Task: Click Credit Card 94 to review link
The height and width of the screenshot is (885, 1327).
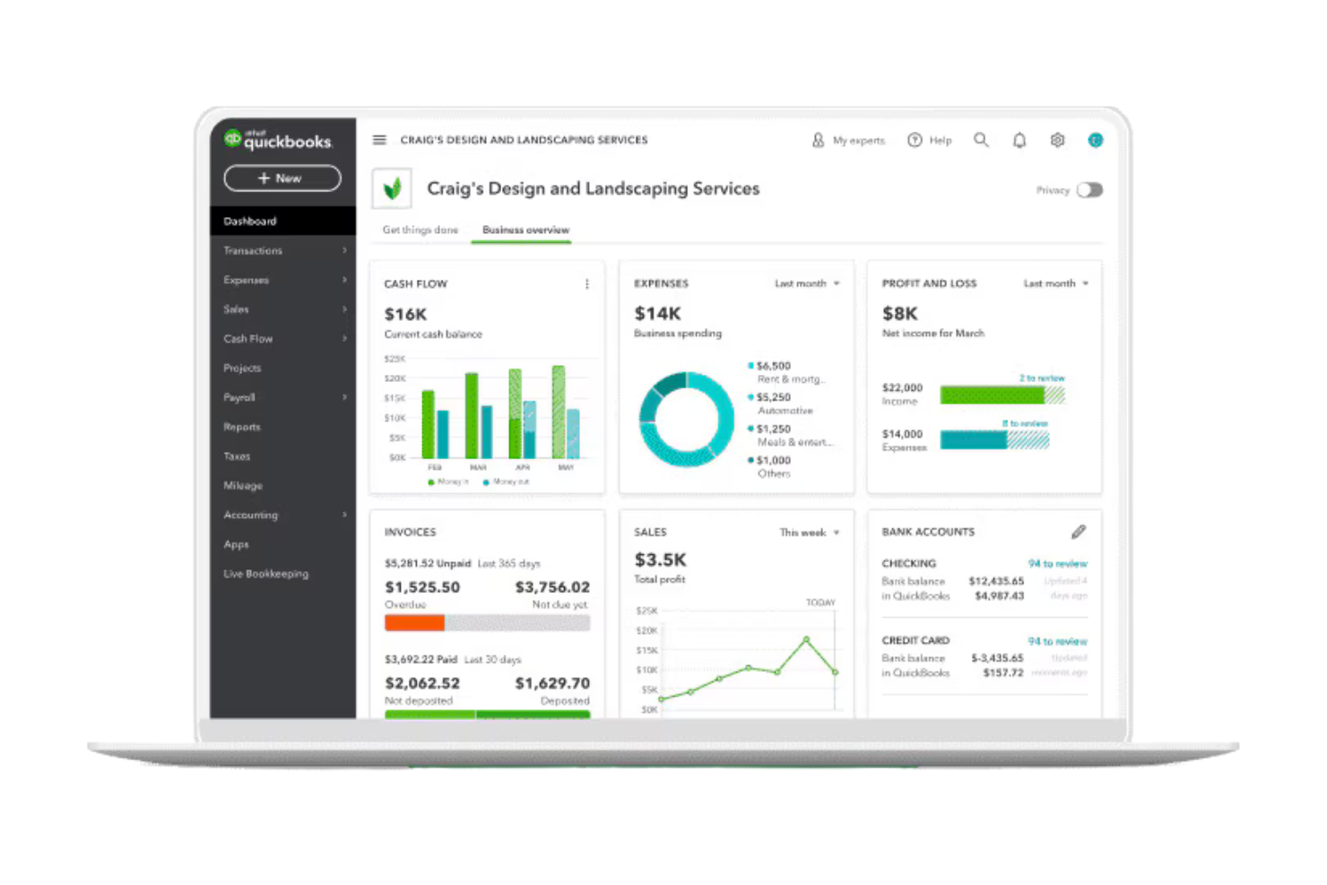Action: [1057, 641]
